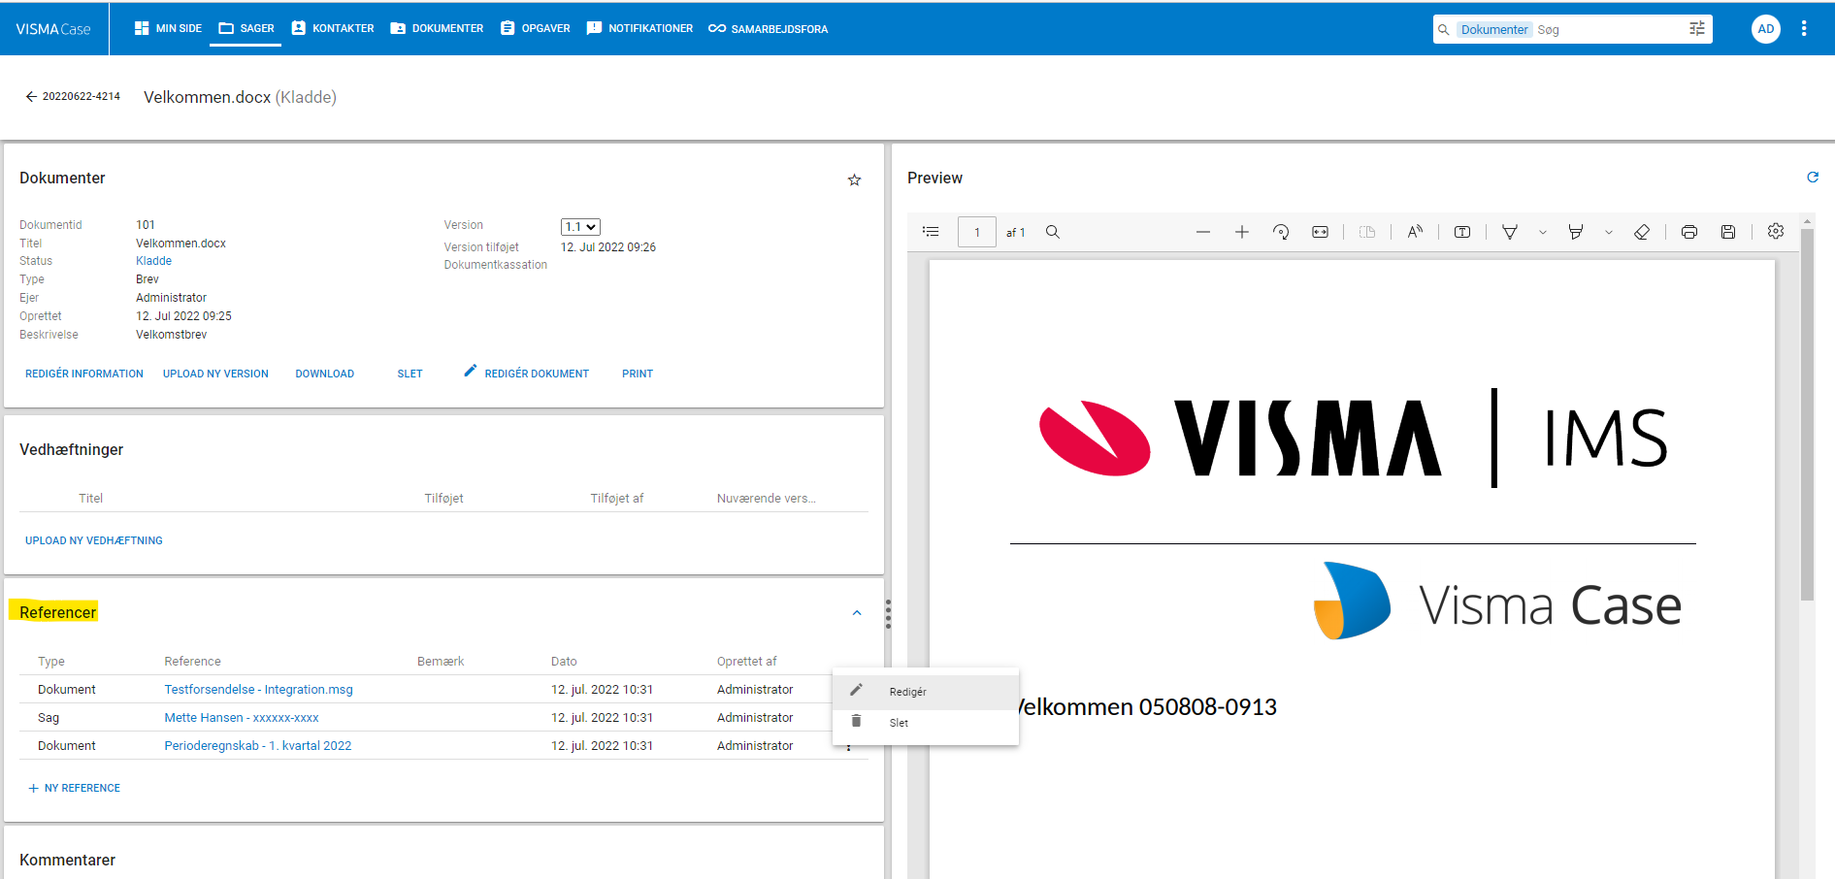Select the Highlight tool

point(1576,232)
